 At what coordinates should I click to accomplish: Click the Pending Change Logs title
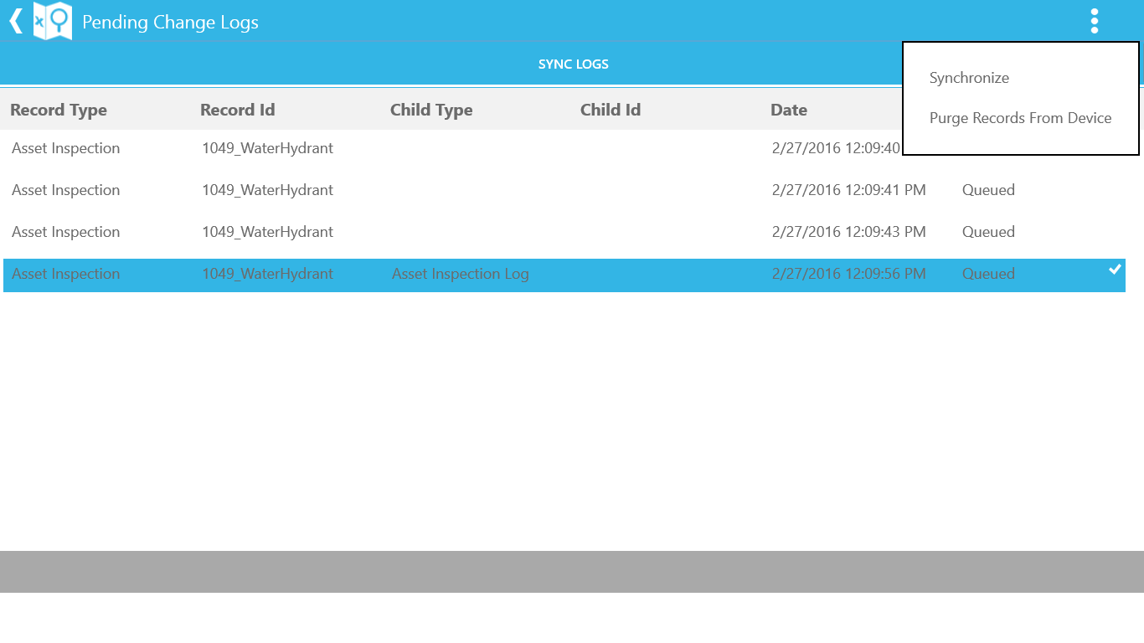click(170, 22)
